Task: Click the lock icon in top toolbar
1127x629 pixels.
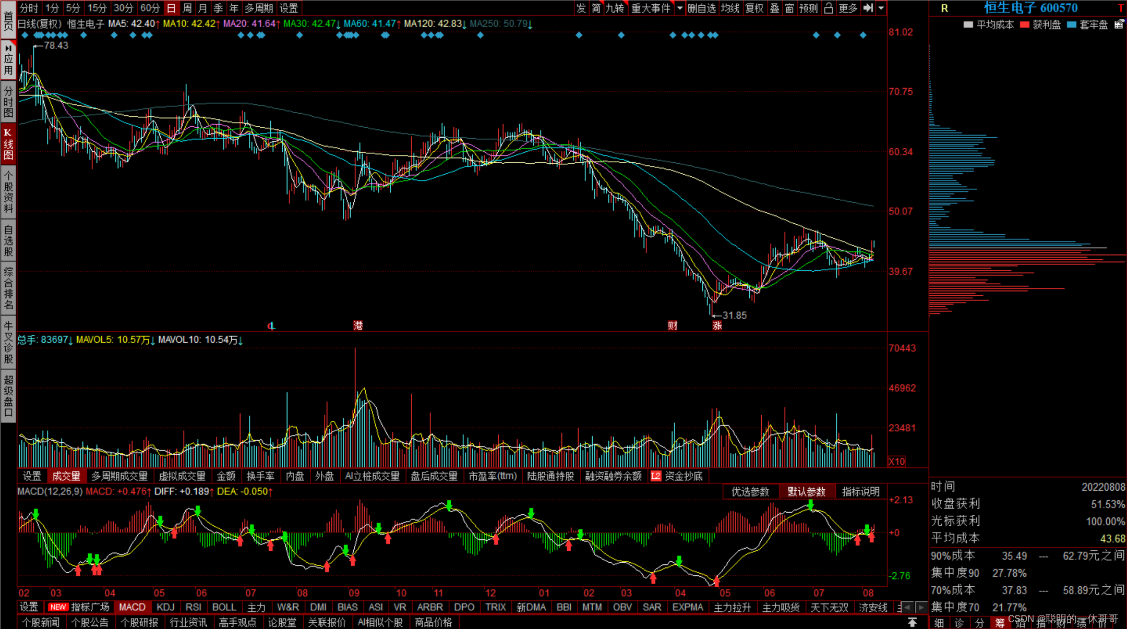Action: pos(828,8)
